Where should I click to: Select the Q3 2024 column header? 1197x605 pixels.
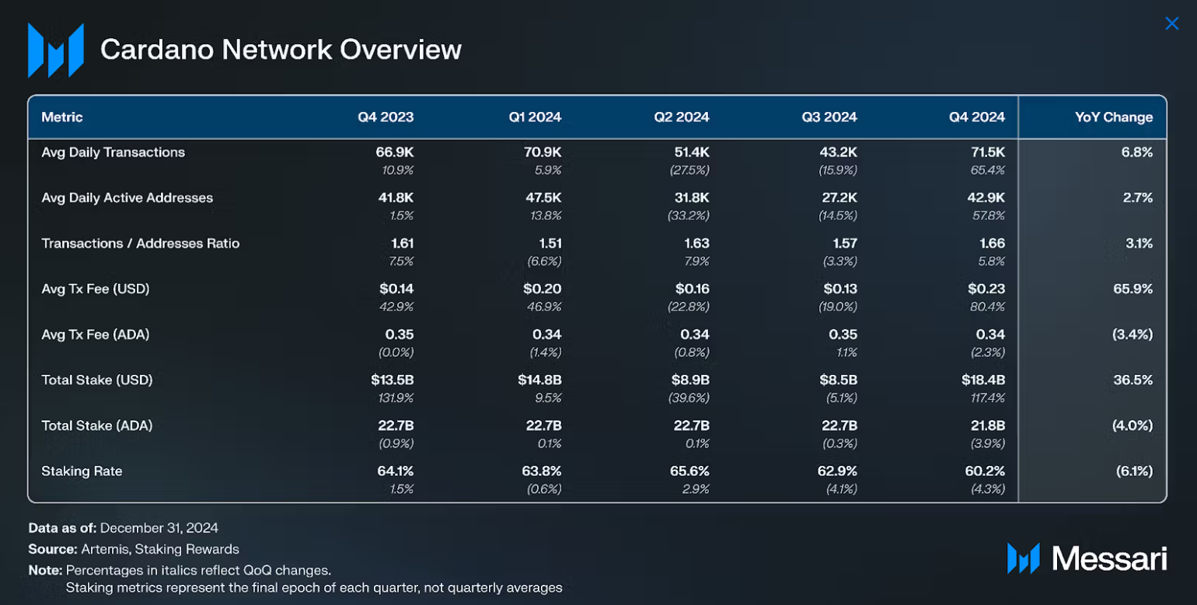[x=829, y=117]
